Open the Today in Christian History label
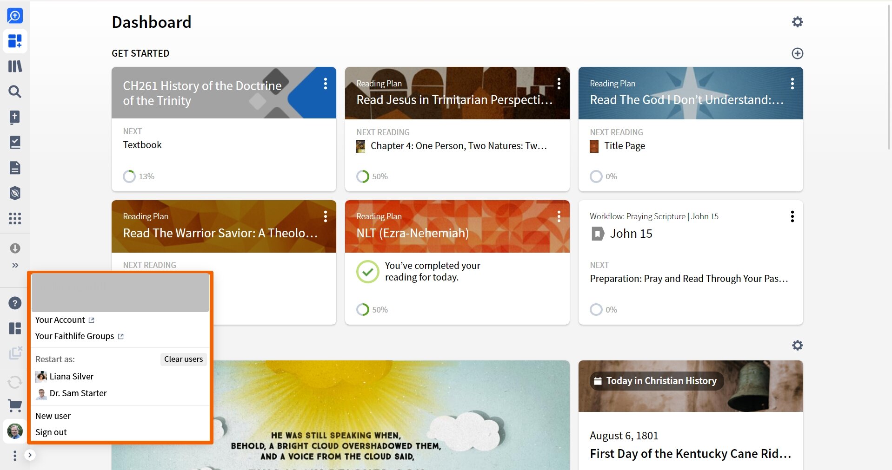 656,381
